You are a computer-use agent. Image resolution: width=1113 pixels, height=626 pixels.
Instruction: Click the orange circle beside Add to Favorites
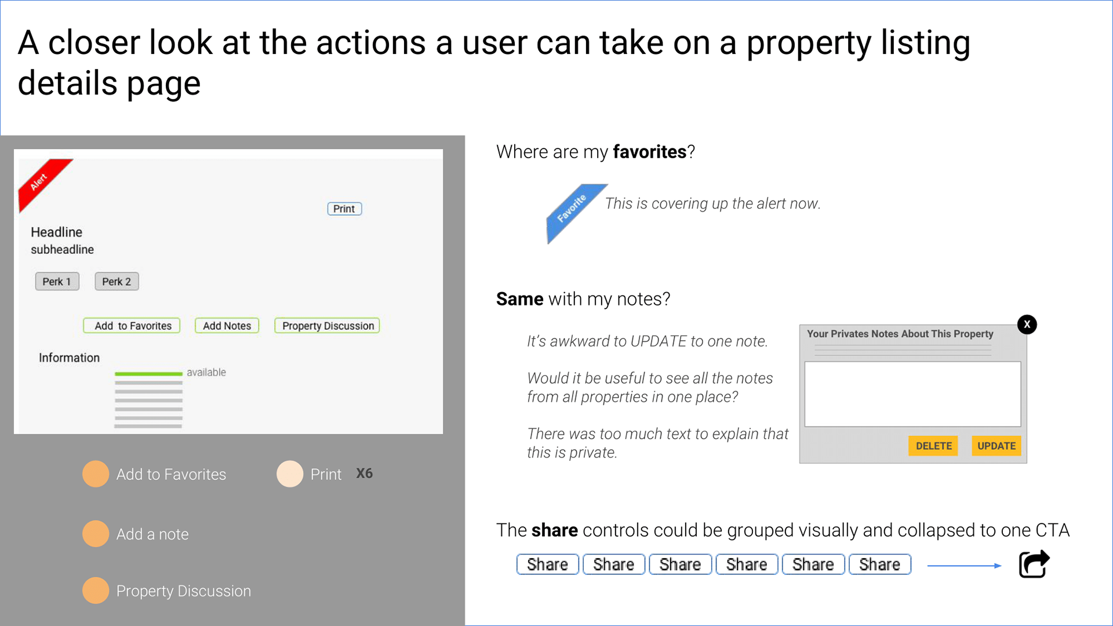(x=96, y=474)
